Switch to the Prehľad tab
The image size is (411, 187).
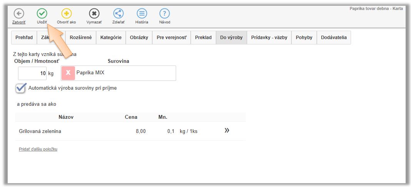tap(24, 38)
